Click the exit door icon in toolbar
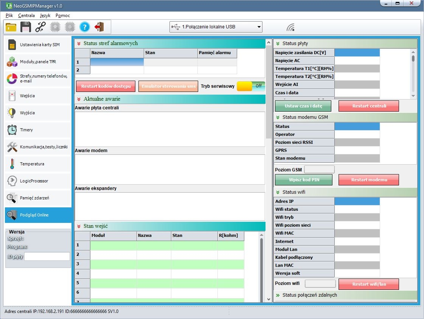 (x=99, y=27)
